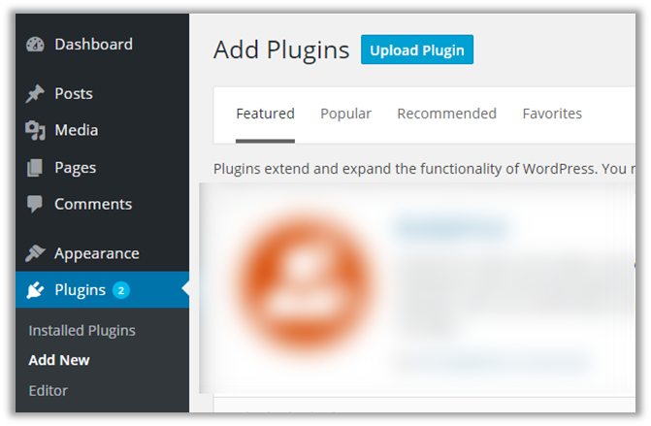Click the Plugins plug icon
This screenshot has height=426, width=651.
[35, 290]
